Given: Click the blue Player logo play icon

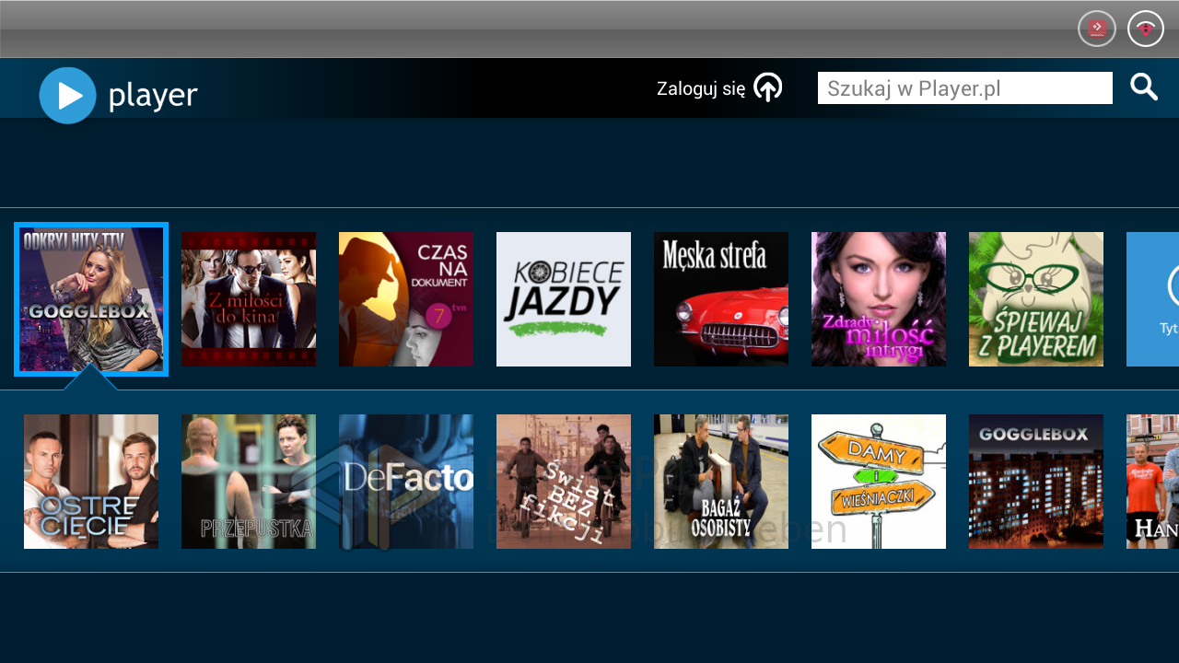Looking at the screenshot, I should (67, 95).
